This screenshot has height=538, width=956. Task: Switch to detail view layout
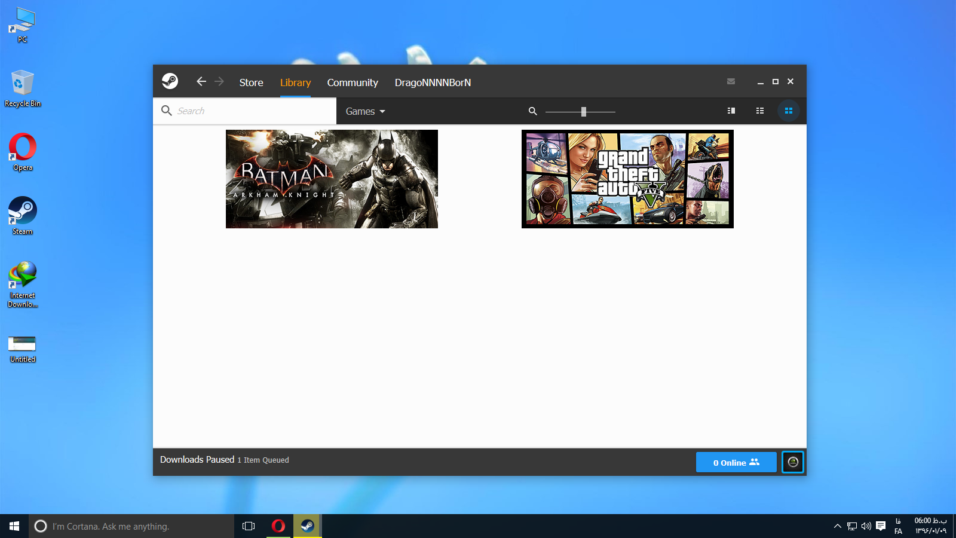(x=731, y=111)
